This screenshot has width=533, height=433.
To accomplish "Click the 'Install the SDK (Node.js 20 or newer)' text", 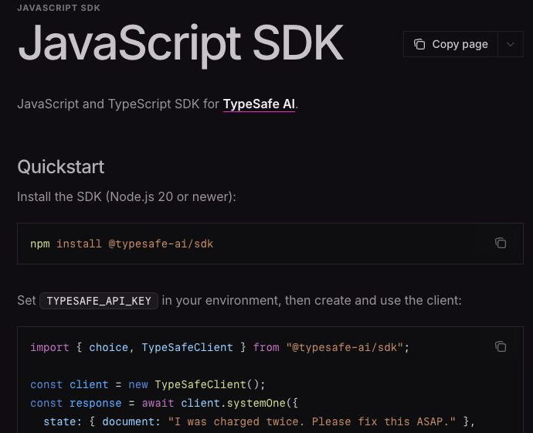I will point(127,196).
